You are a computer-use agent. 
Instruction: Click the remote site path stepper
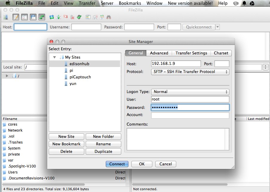pyautogui.click(x=265, y=67)
